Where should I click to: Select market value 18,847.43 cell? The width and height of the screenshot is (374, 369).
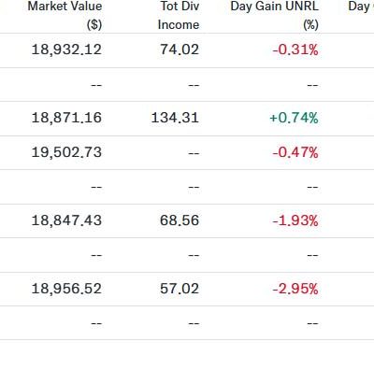click(66, 220)
